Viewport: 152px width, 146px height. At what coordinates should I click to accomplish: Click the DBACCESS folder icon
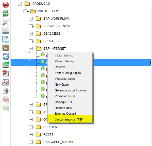pyautogui.click(x=38, y=34)
